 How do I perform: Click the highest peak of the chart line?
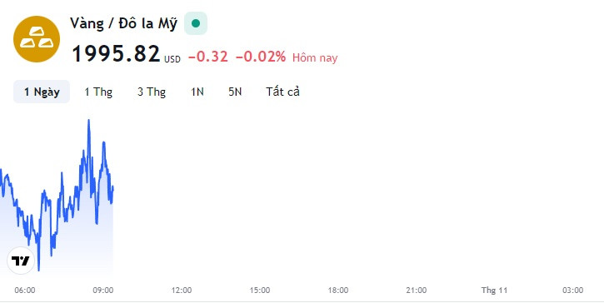[x=88, y=121]
